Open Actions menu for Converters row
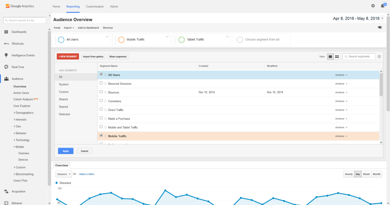This screenshot has height=205, width=390. coord(341,101)
